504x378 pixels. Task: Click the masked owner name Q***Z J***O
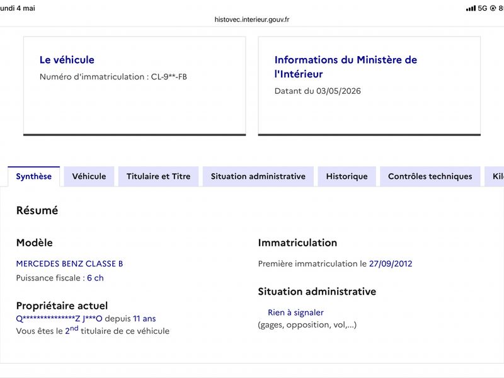pyautogui.click(x=59, y=319)
